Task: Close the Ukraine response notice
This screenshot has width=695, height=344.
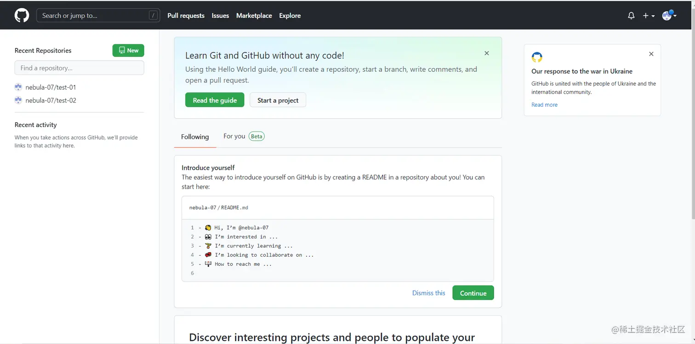Action: (651, 54)
